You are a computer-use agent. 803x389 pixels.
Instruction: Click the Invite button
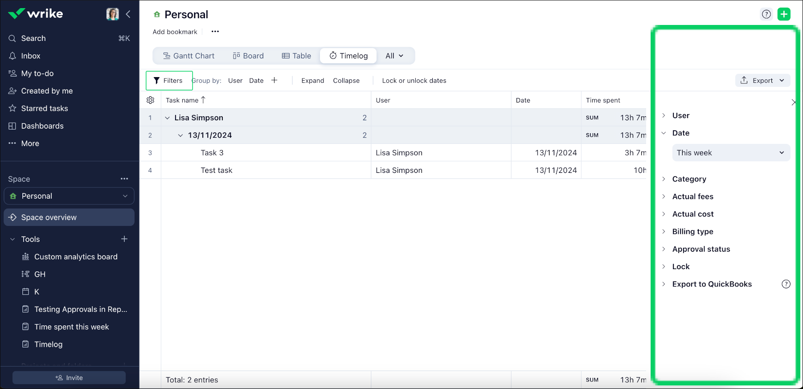pos(69,378)
